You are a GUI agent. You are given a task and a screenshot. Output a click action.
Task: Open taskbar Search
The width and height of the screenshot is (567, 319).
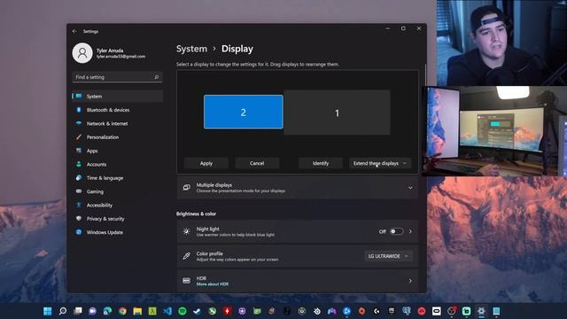(x=63, y=311)
